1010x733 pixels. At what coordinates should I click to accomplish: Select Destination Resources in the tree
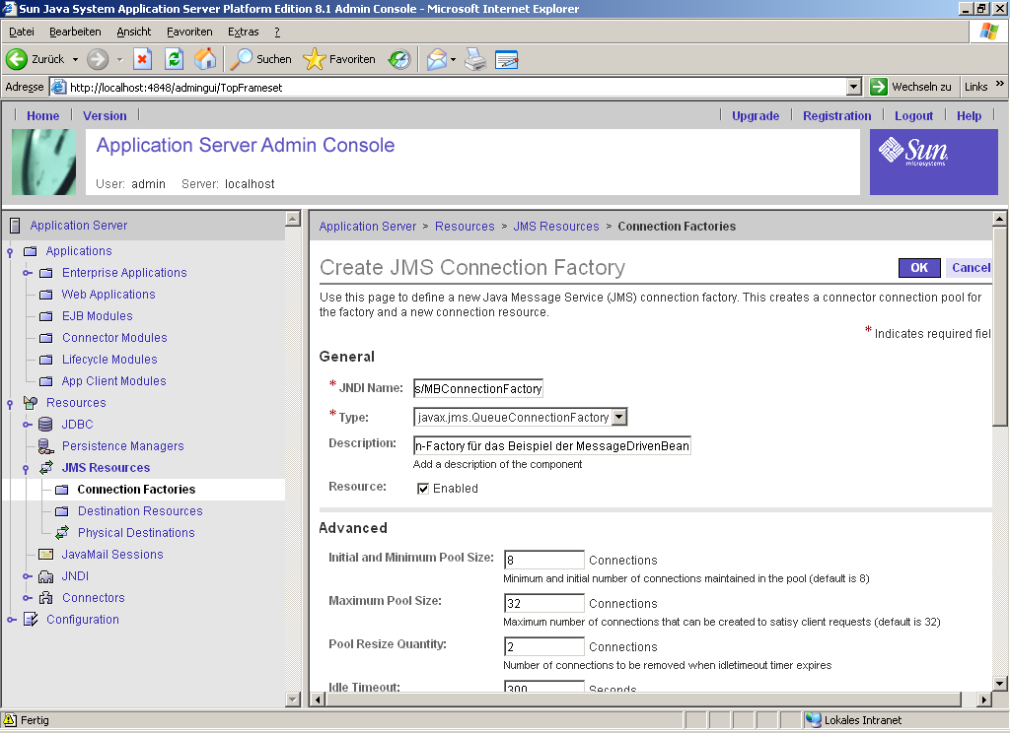(x=140, y=511)
